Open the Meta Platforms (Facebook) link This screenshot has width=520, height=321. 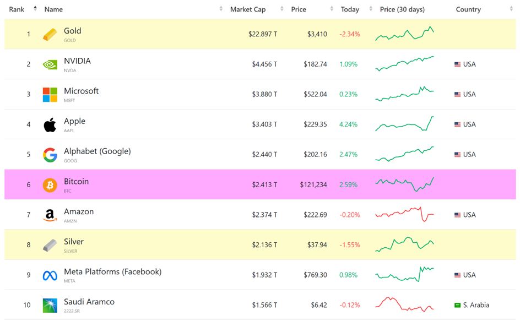[x=112, y=272]
